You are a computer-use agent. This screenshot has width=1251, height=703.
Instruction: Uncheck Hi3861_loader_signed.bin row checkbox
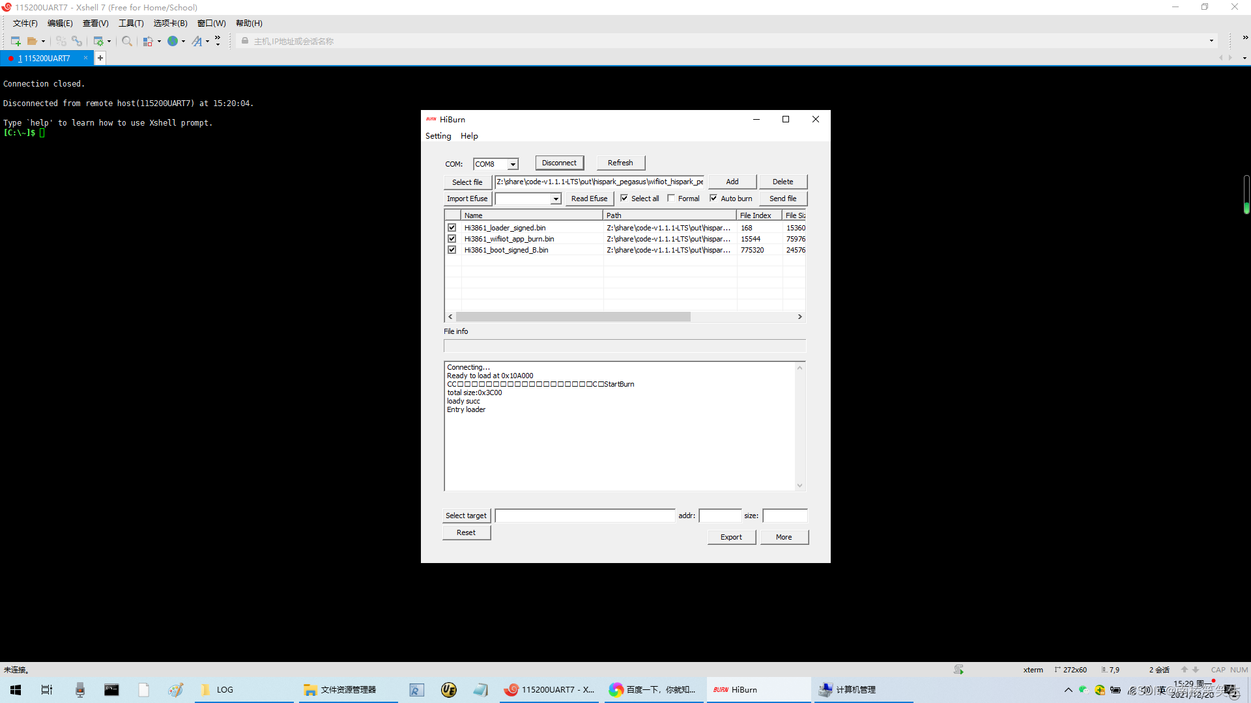pos(452,228)
